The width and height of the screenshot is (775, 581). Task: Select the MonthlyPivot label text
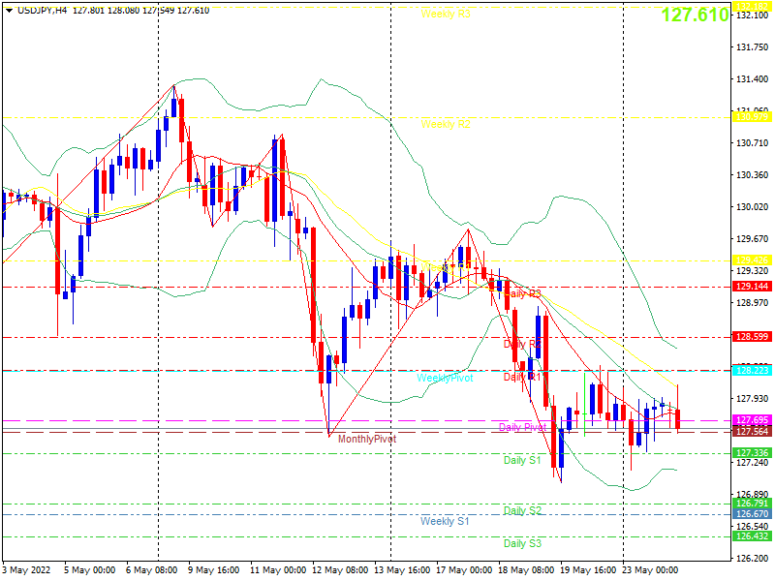pyautogui.click(x=367, y=440)
